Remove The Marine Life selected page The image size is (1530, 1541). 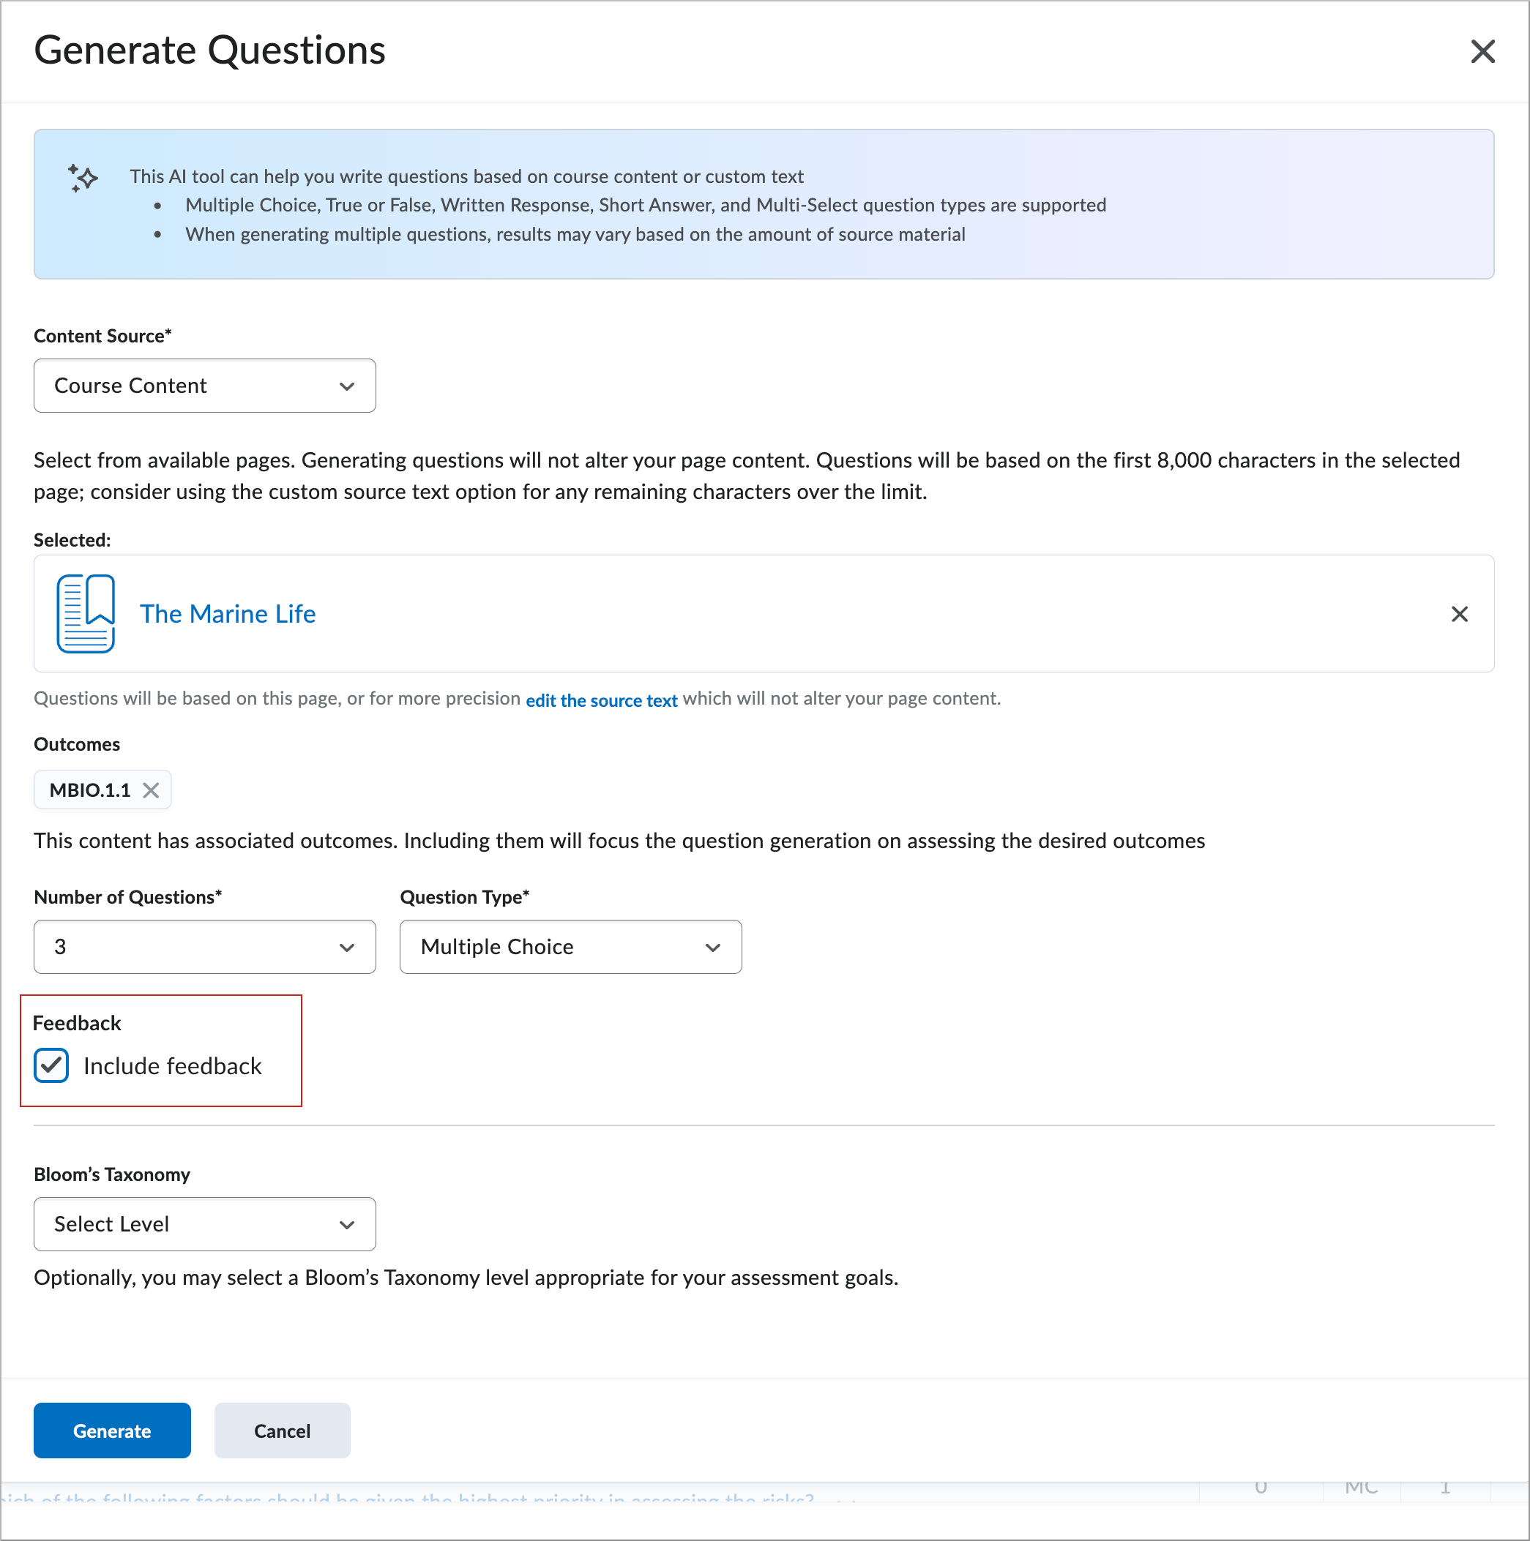click(1459, 613)
